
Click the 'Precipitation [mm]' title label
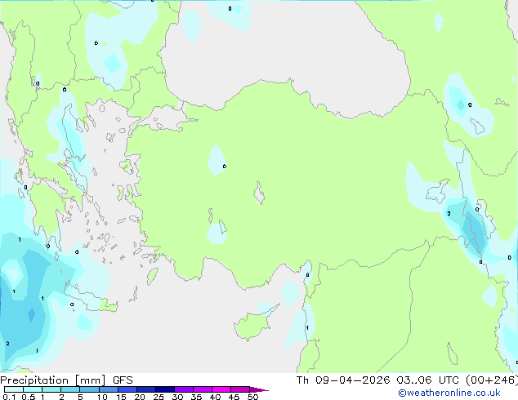(x=53, y=380)
